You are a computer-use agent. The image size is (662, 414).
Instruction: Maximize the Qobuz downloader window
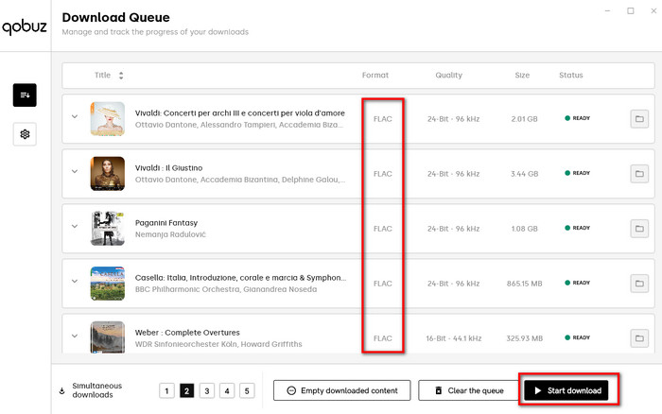tap(631, 11)
